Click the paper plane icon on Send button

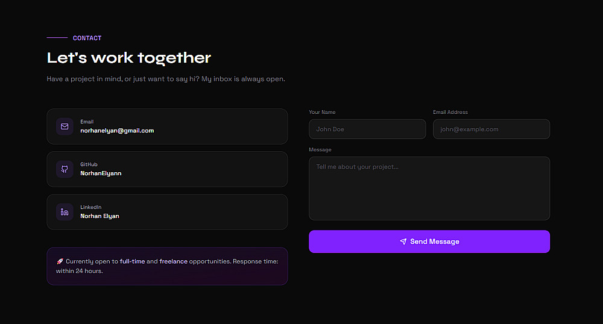click(403, 241)
